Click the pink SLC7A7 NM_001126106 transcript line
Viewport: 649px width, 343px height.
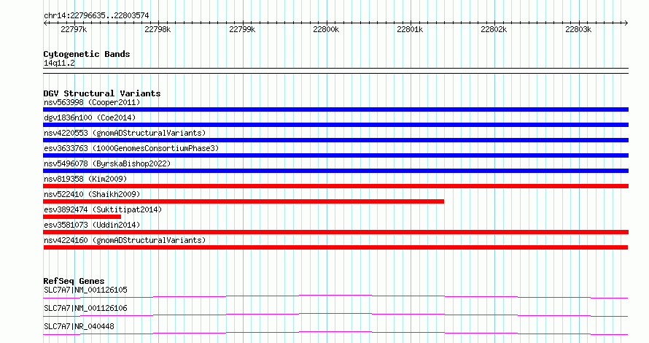pos(335,315)
